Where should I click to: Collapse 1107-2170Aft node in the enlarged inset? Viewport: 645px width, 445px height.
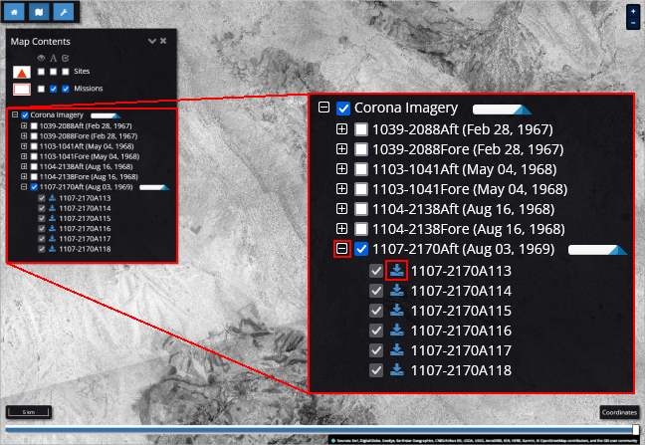pyautogui.click(x=341, y=249)
